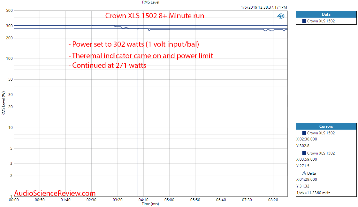The width and height of the screenshot is (358, 207).
Task: Click the 100 tick label on the Y axis
Action: click(x=9, y=59)
